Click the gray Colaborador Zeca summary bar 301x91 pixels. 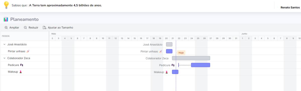coord(191,58)
